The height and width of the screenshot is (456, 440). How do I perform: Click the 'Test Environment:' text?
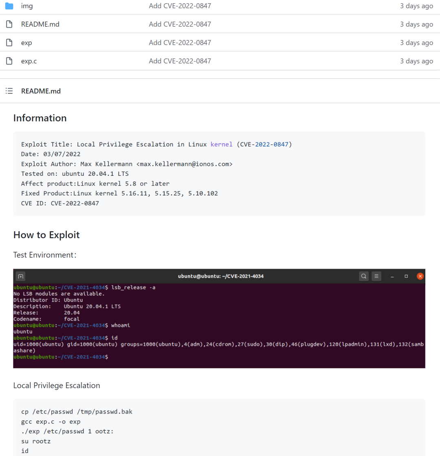point(45,255)
